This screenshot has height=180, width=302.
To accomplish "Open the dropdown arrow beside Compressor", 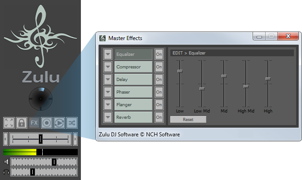I will pos(108,67).
